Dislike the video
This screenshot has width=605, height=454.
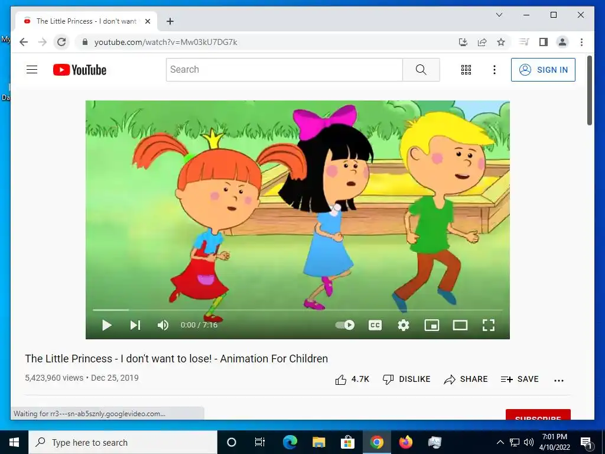(x=406, y=380)
